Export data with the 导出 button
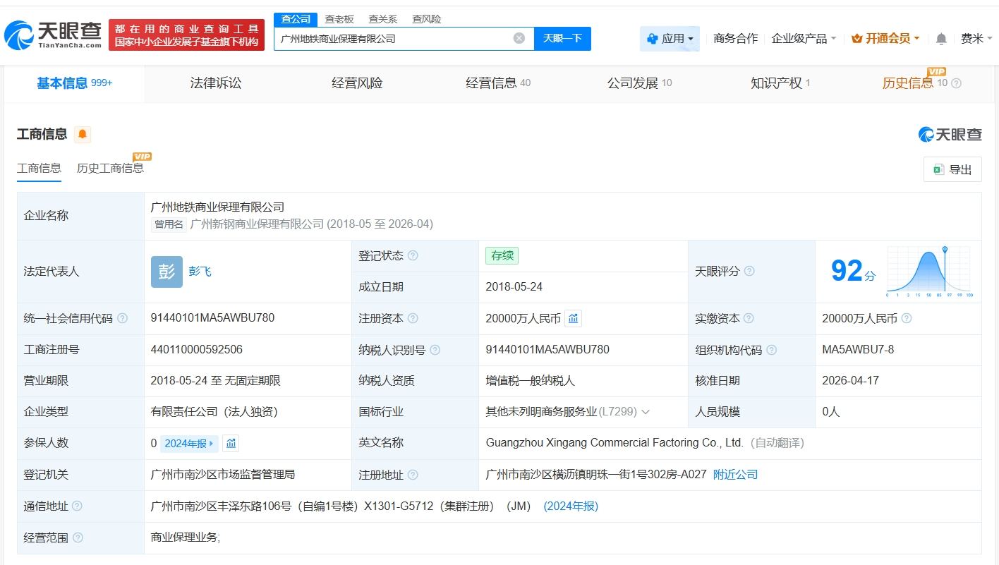The width and height of the screenshot is (999, 565). pyautogui.click(x=952, y=169)
